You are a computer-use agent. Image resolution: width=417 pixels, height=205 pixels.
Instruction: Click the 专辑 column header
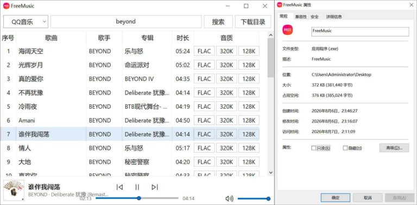[x=147, y=38]
